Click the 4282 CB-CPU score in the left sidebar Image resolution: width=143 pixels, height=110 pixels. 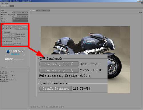click(21, 34)
